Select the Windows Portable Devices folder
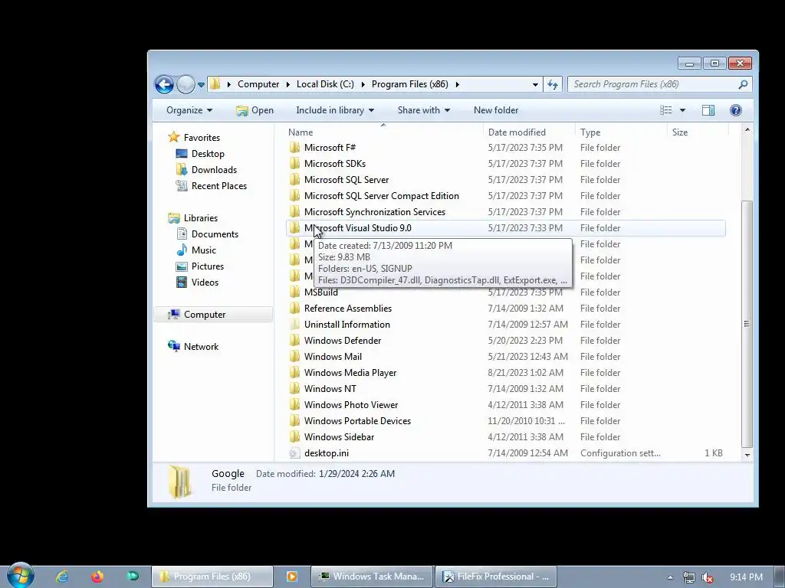 [x=357, y=420]
